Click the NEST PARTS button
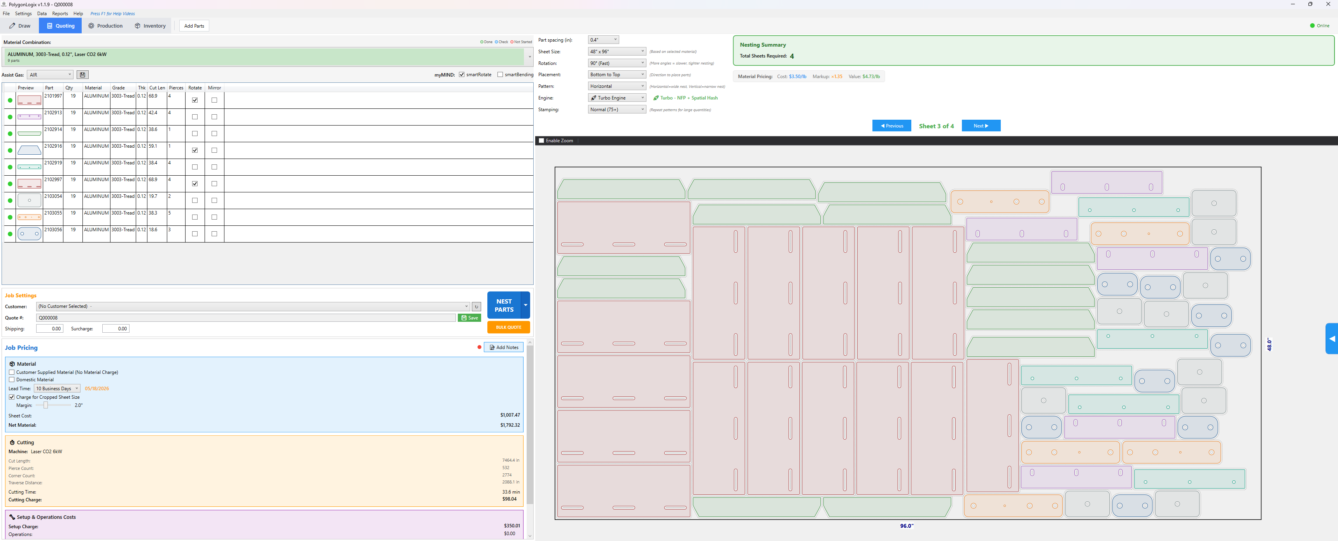Screen dimensions: 1338x541 504,305
